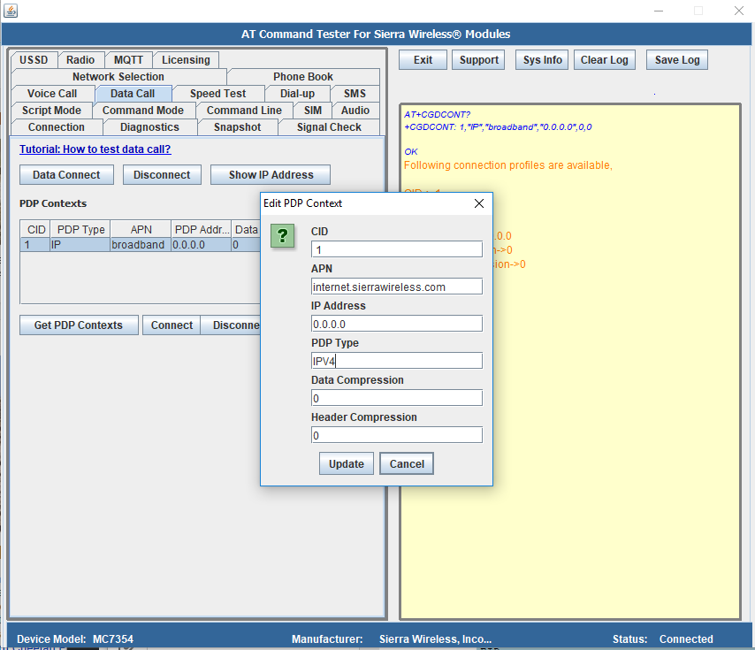The height and width of the screenshot is (650, 755).
Task: Open the Snapshot tab
Action: pos(238,127)
